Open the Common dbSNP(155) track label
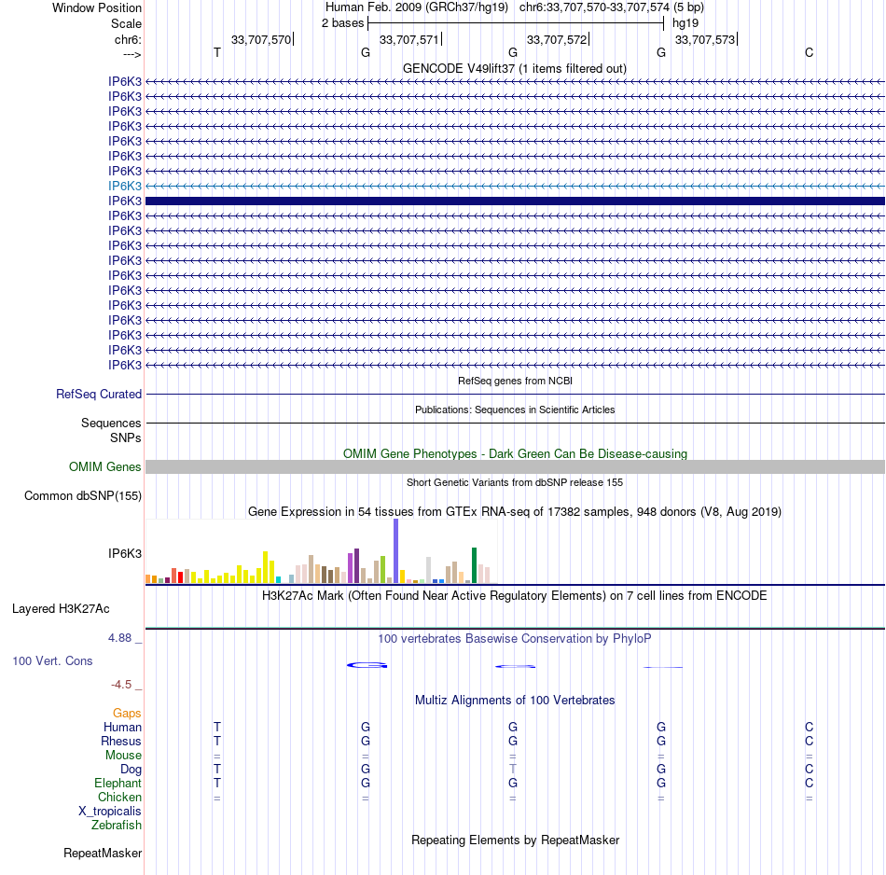 [x=83, y=495]
